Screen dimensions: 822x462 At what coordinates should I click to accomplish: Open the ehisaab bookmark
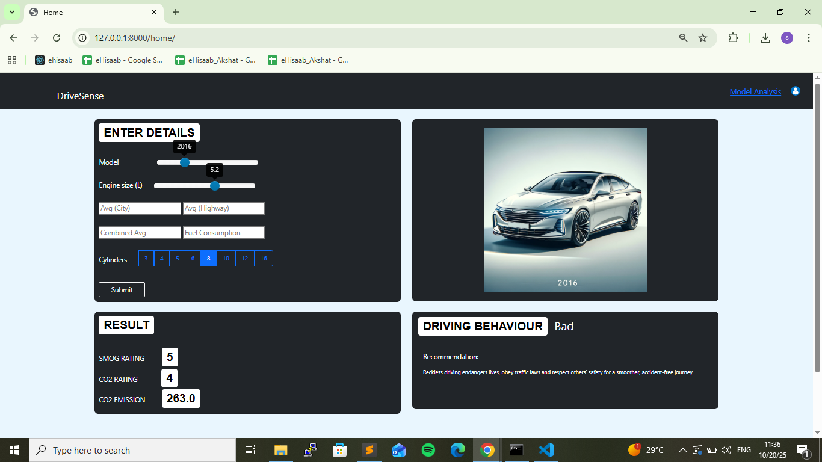(x=54, y=60)
